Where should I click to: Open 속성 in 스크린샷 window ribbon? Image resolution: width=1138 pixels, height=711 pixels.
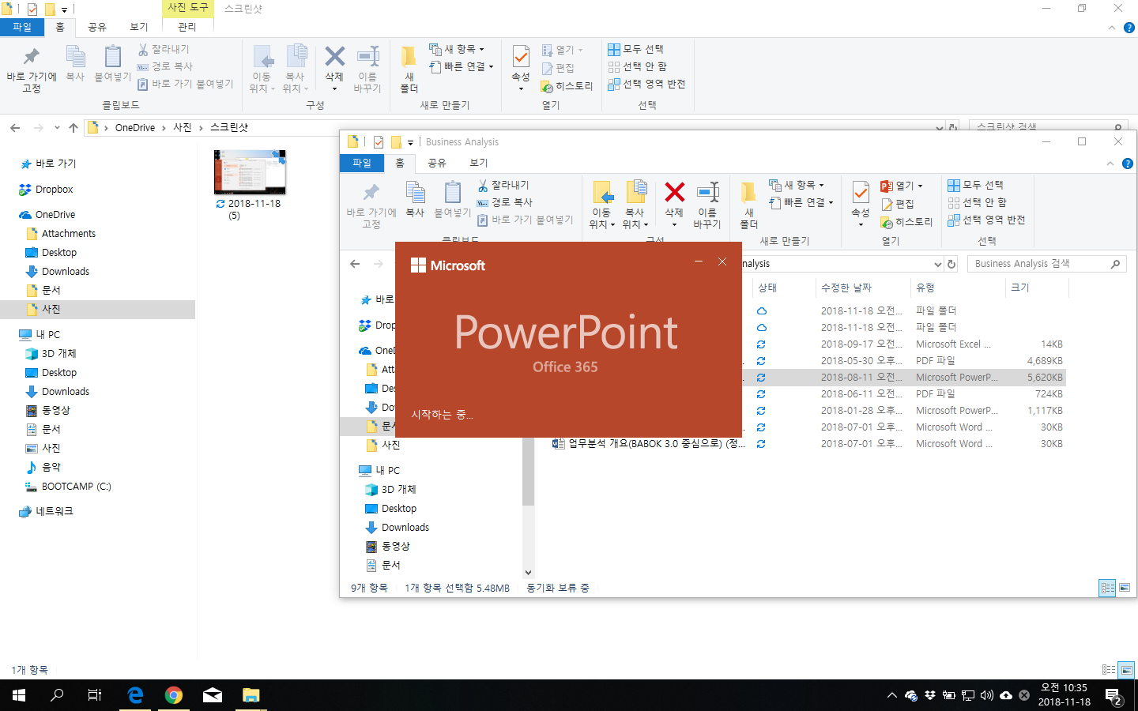pos(521,68)
